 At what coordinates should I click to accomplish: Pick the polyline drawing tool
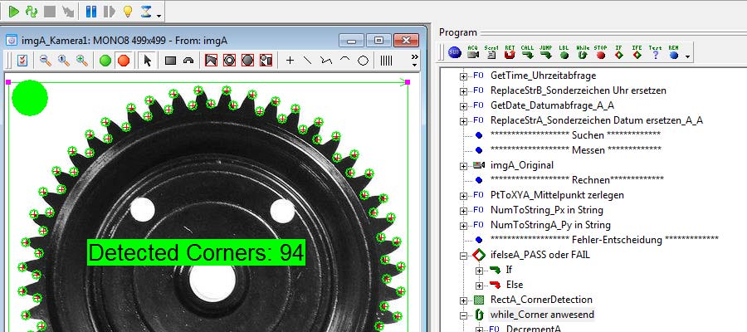click(326, 61)
